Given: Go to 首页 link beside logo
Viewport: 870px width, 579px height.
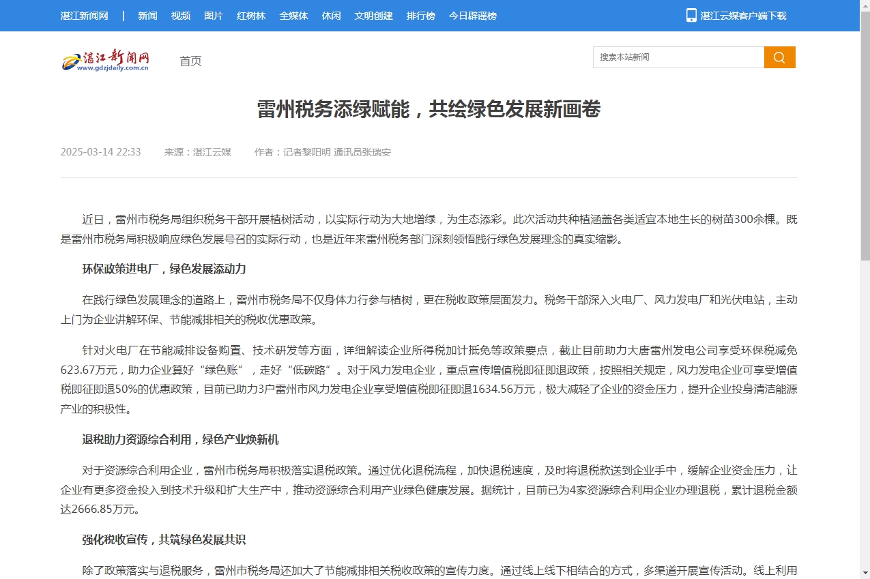Looking at the screenshot, I should [190, 61].
